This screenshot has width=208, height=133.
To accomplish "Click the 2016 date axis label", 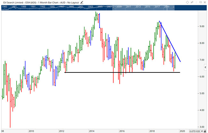I will point(122,131).
